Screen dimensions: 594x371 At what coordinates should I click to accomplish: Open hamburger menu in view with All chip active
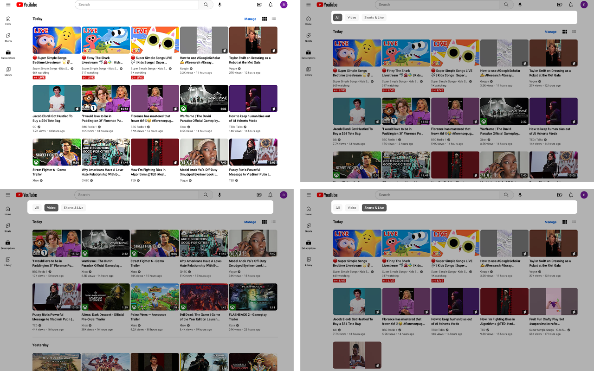click(x=308, y=5)
